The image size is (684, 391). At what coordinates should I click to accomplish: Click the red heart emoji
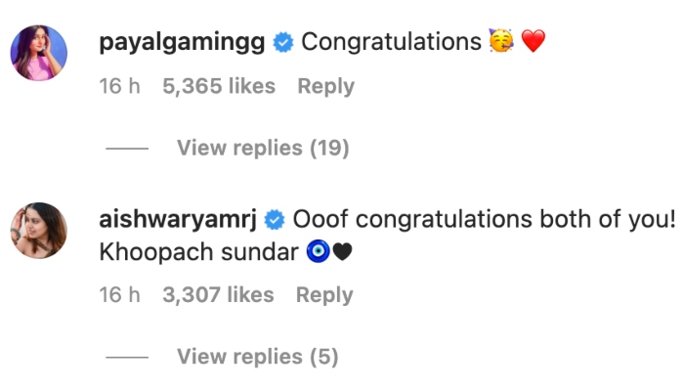coord(533,42)
